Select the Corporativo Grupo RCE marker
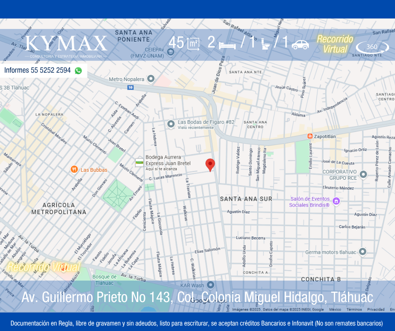395x331 pixels. coord(363,174)
